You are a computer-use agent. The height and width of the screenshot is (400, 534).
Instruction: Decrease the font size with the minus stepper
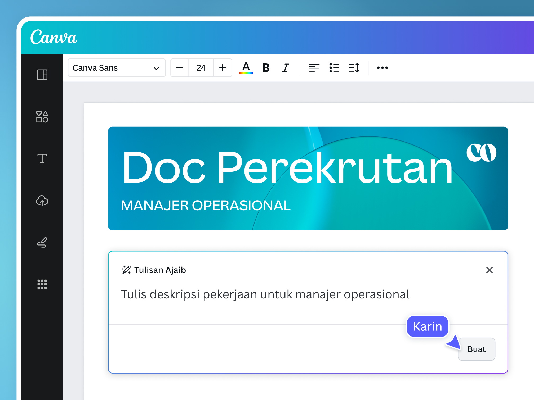(180, 68)
